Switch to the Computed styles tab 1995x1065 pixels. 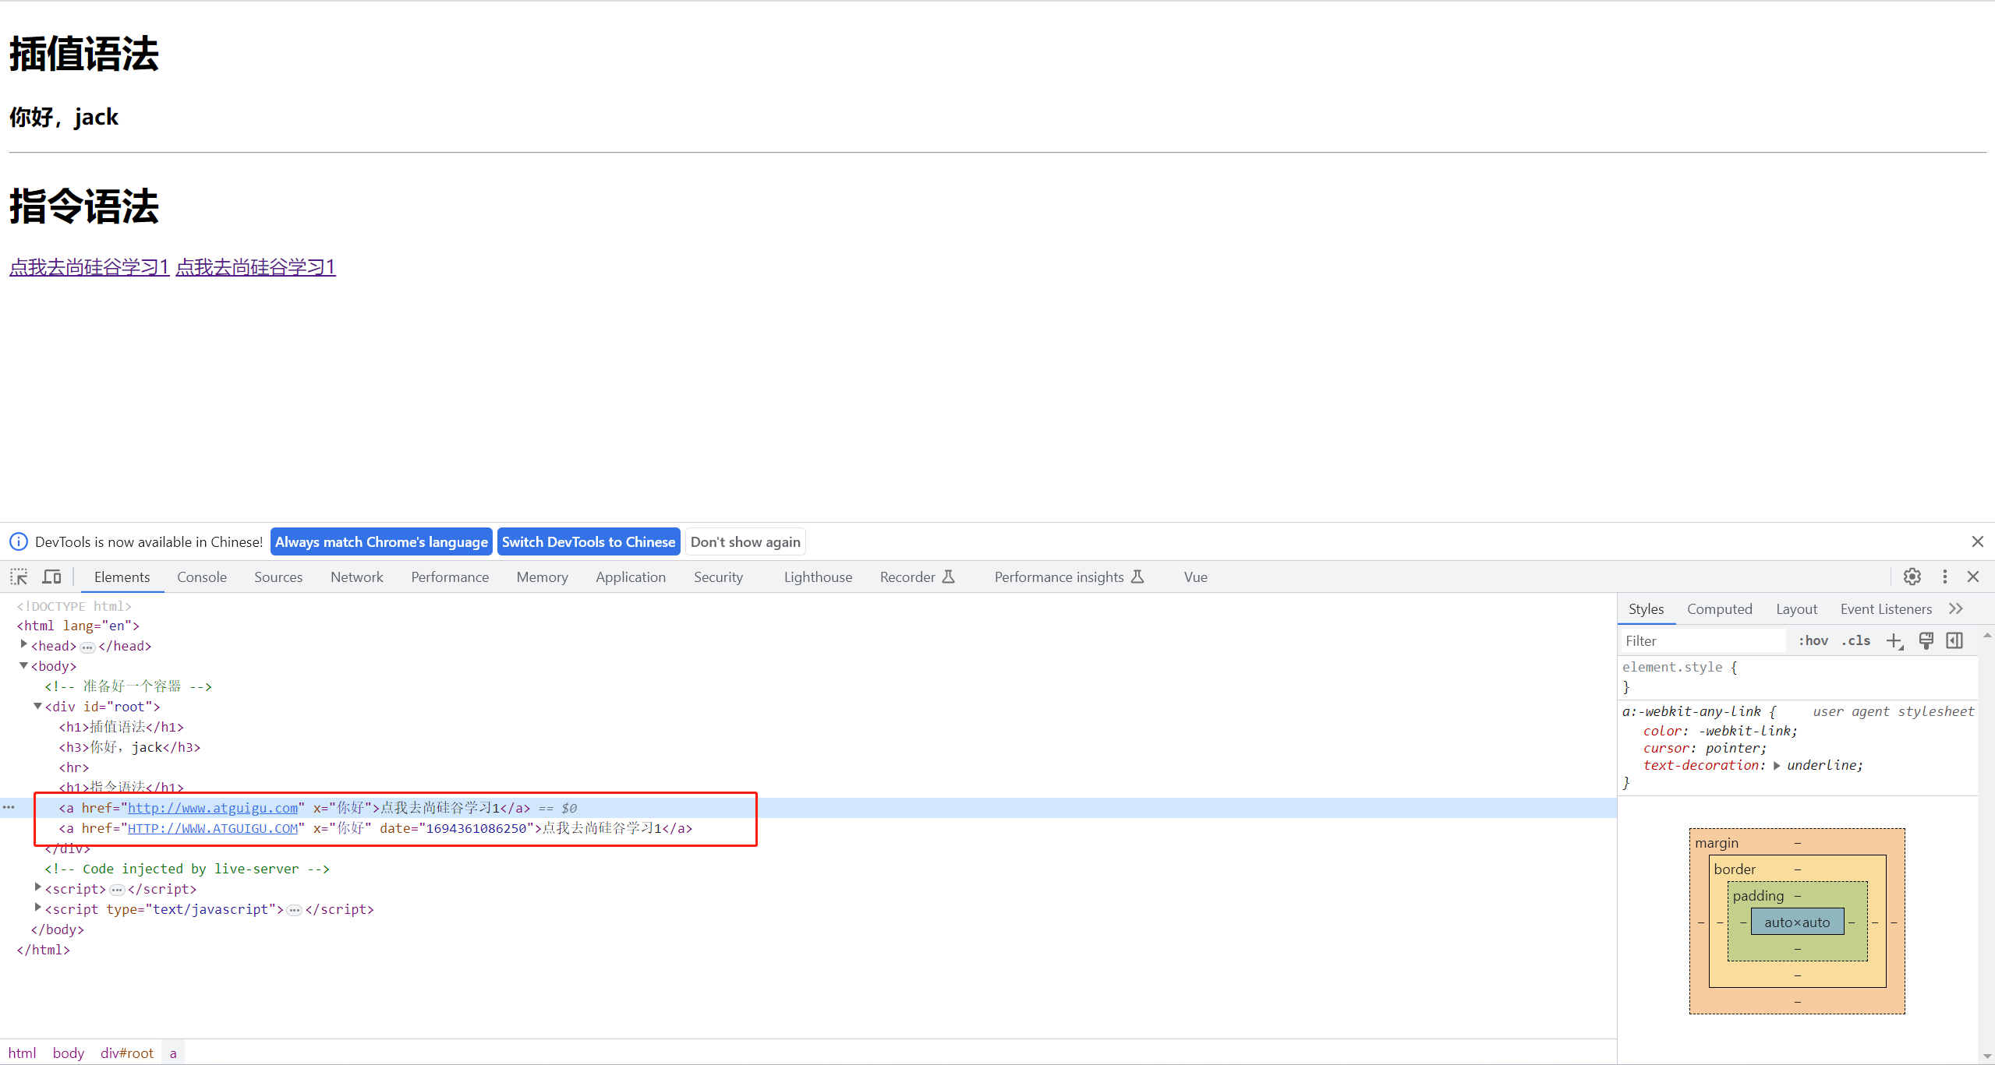1719,608
